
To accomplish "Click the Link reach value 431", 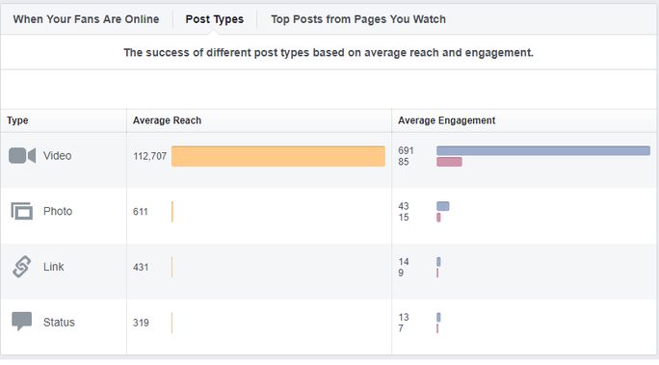I will coord(141,267).
